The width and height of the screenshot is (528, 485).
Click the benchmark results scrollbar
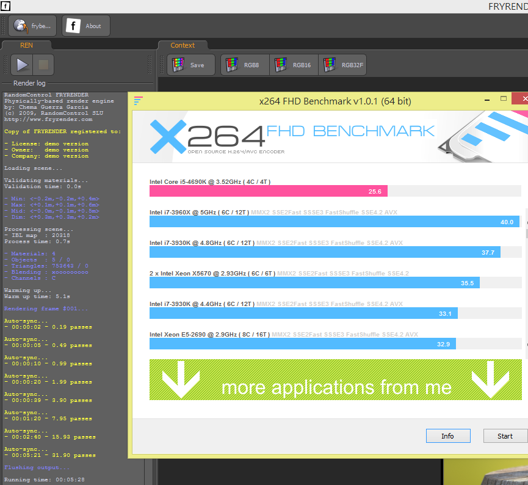pyautogui.click(x=527, y=283)
